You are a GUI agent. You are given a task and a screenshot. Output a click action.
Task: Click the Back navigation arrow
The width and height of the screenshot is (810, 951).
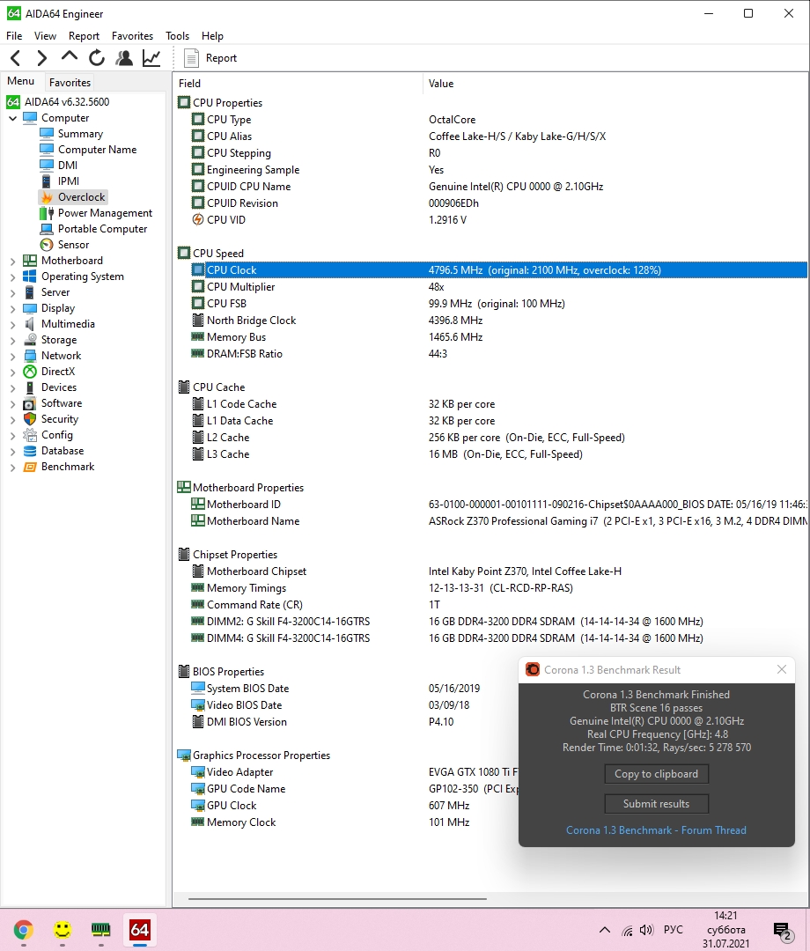pos(16,58)
